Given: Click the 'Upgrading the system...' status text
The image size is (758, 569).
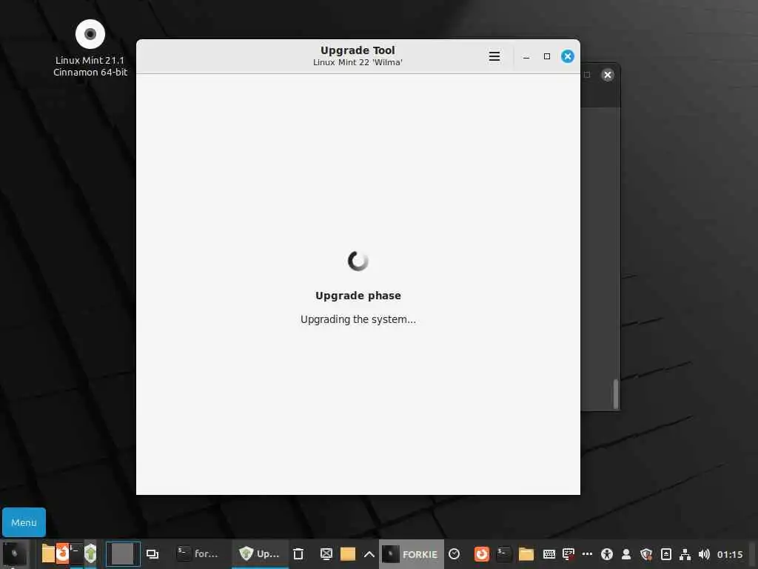Looking at the screenshot, I should point(358,319).
